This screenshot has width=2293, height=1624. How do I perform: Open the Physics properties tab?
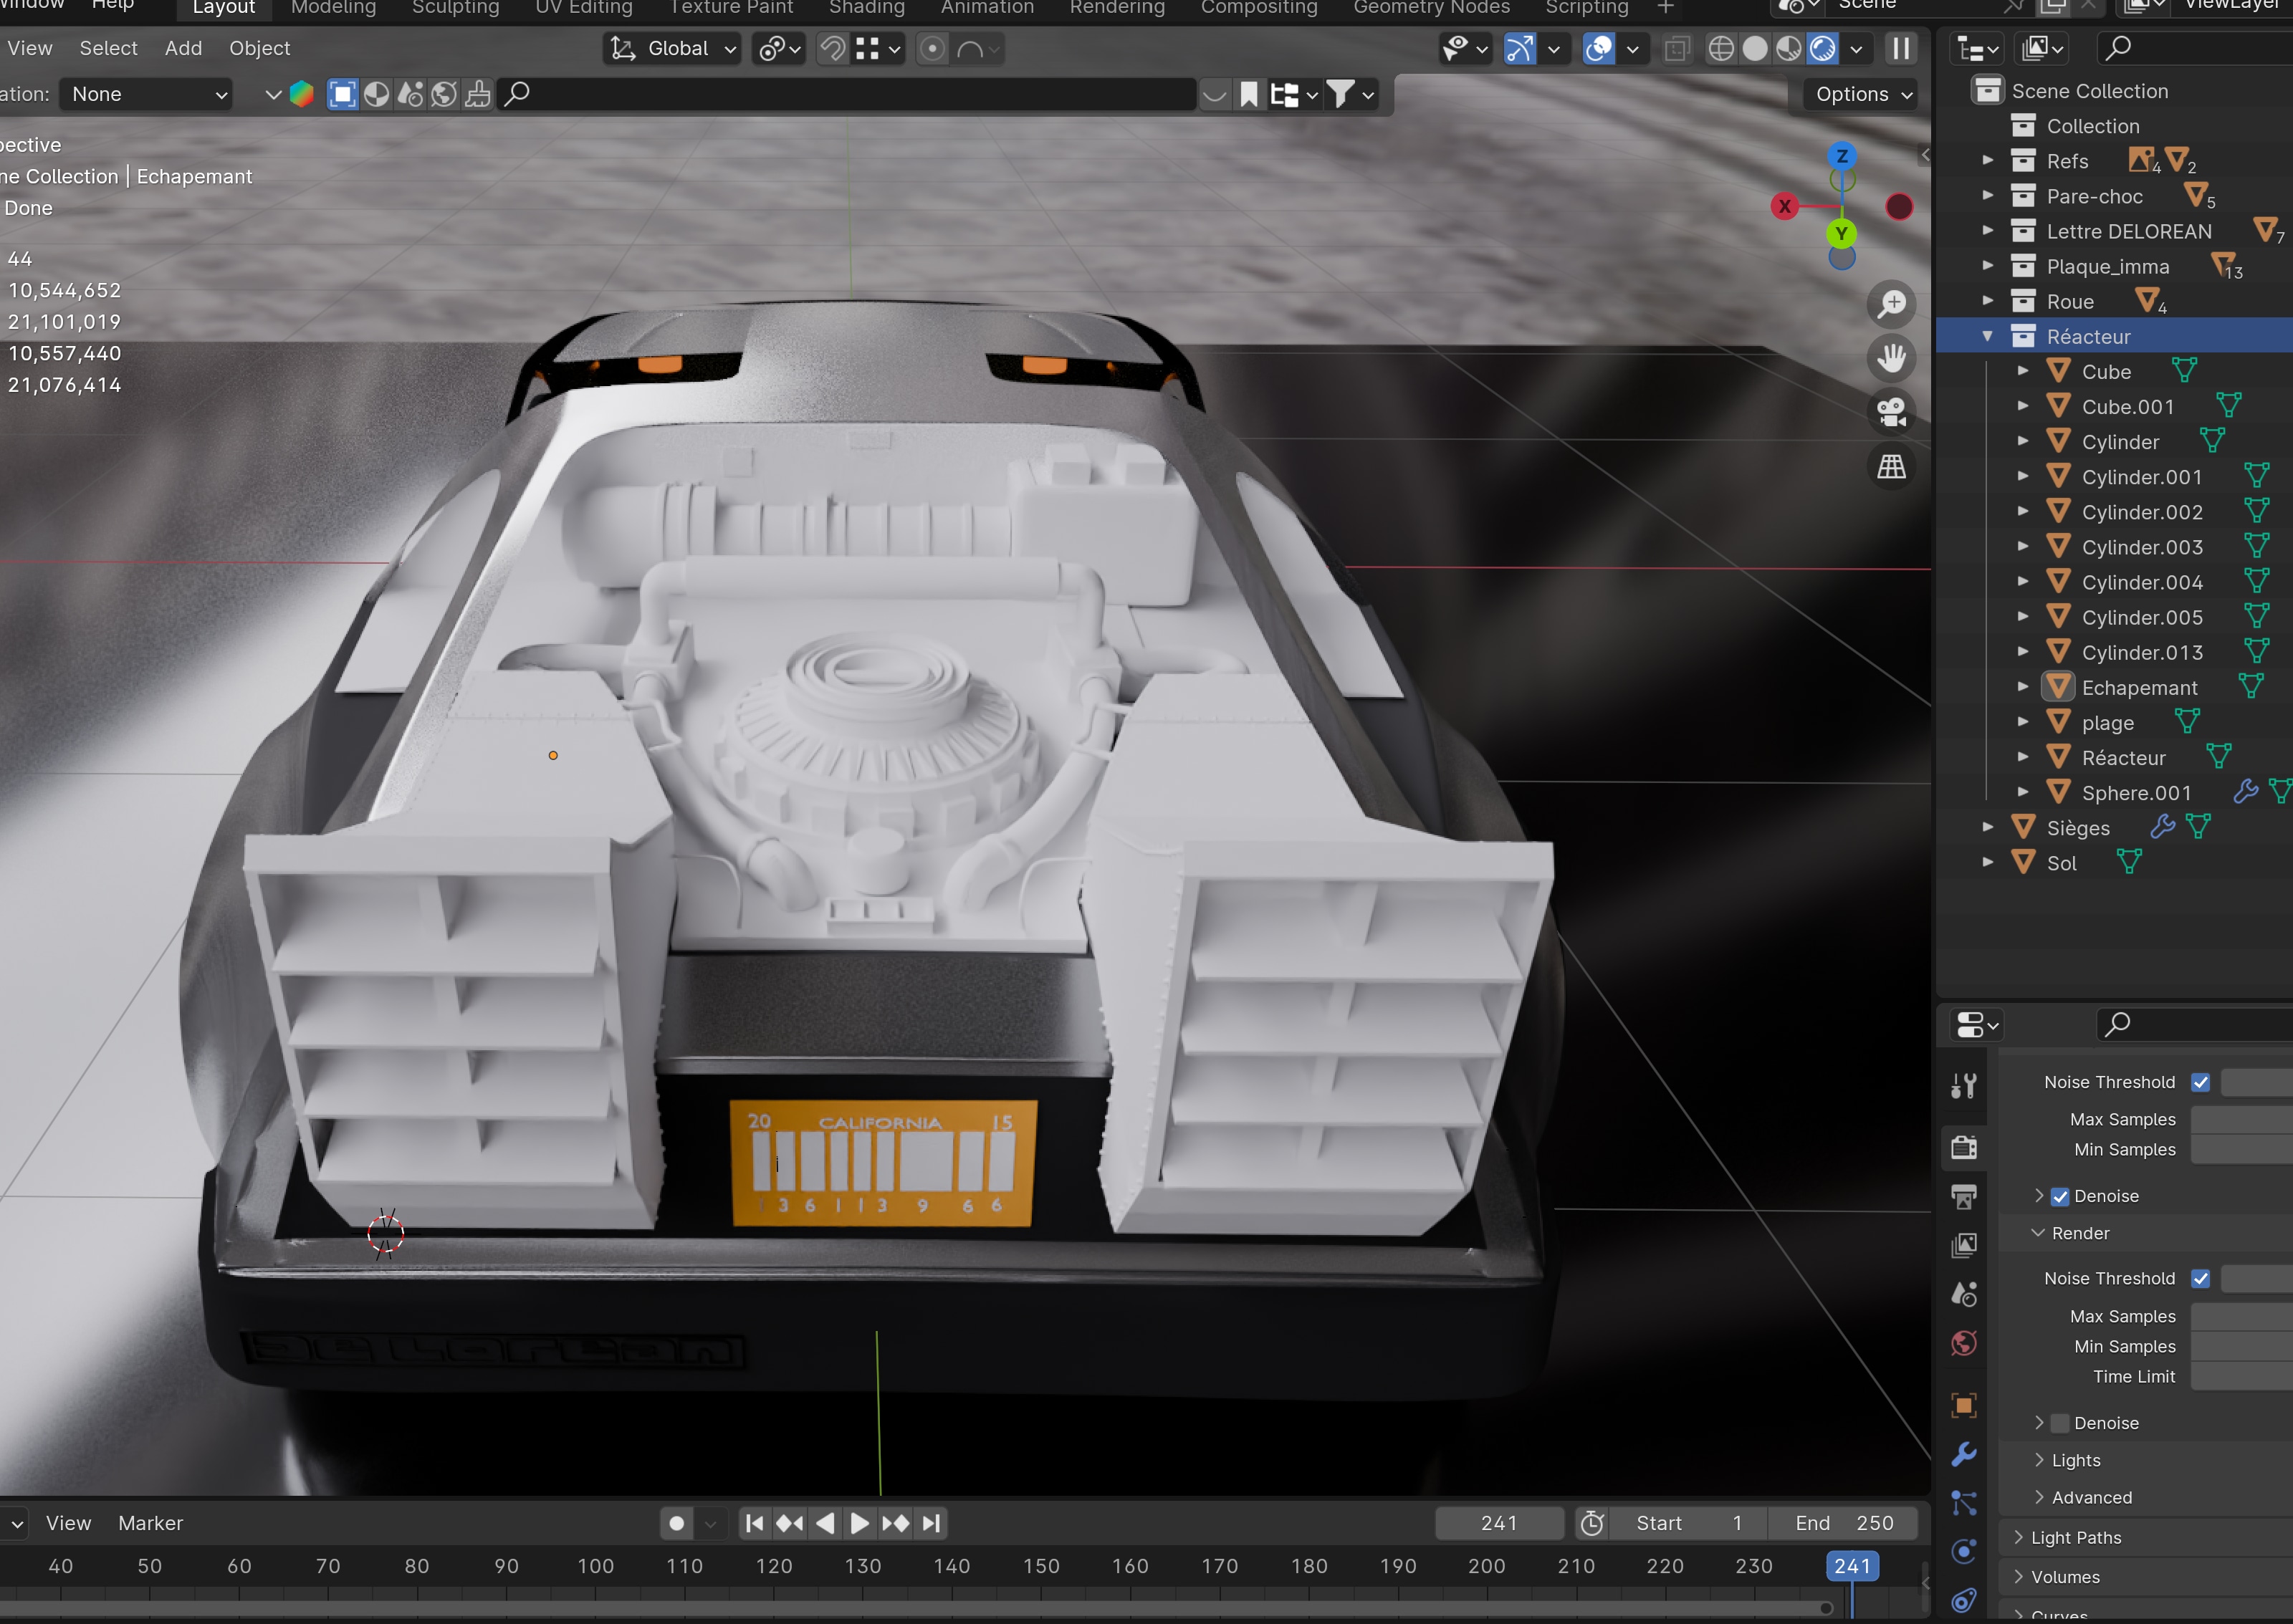coord(1964,1551)
